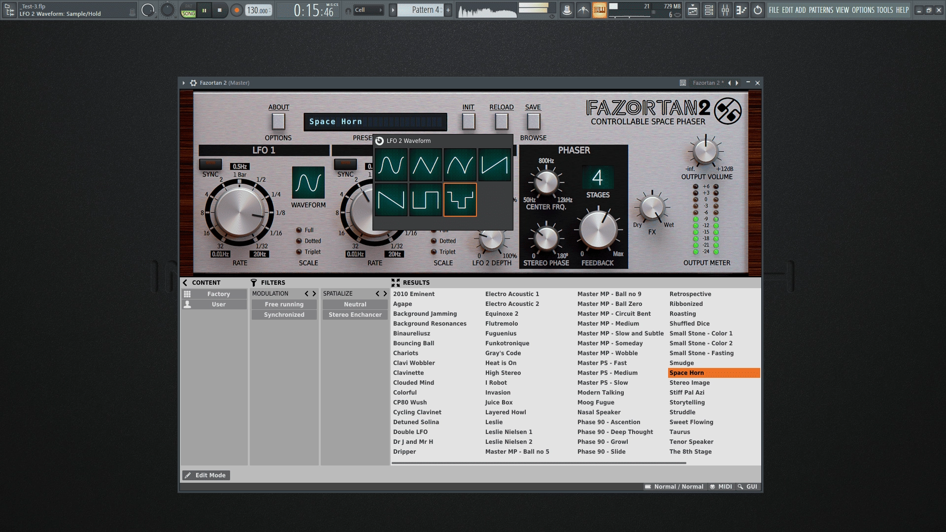Toggle LFO 2 SYNC switch

[345, 163]
